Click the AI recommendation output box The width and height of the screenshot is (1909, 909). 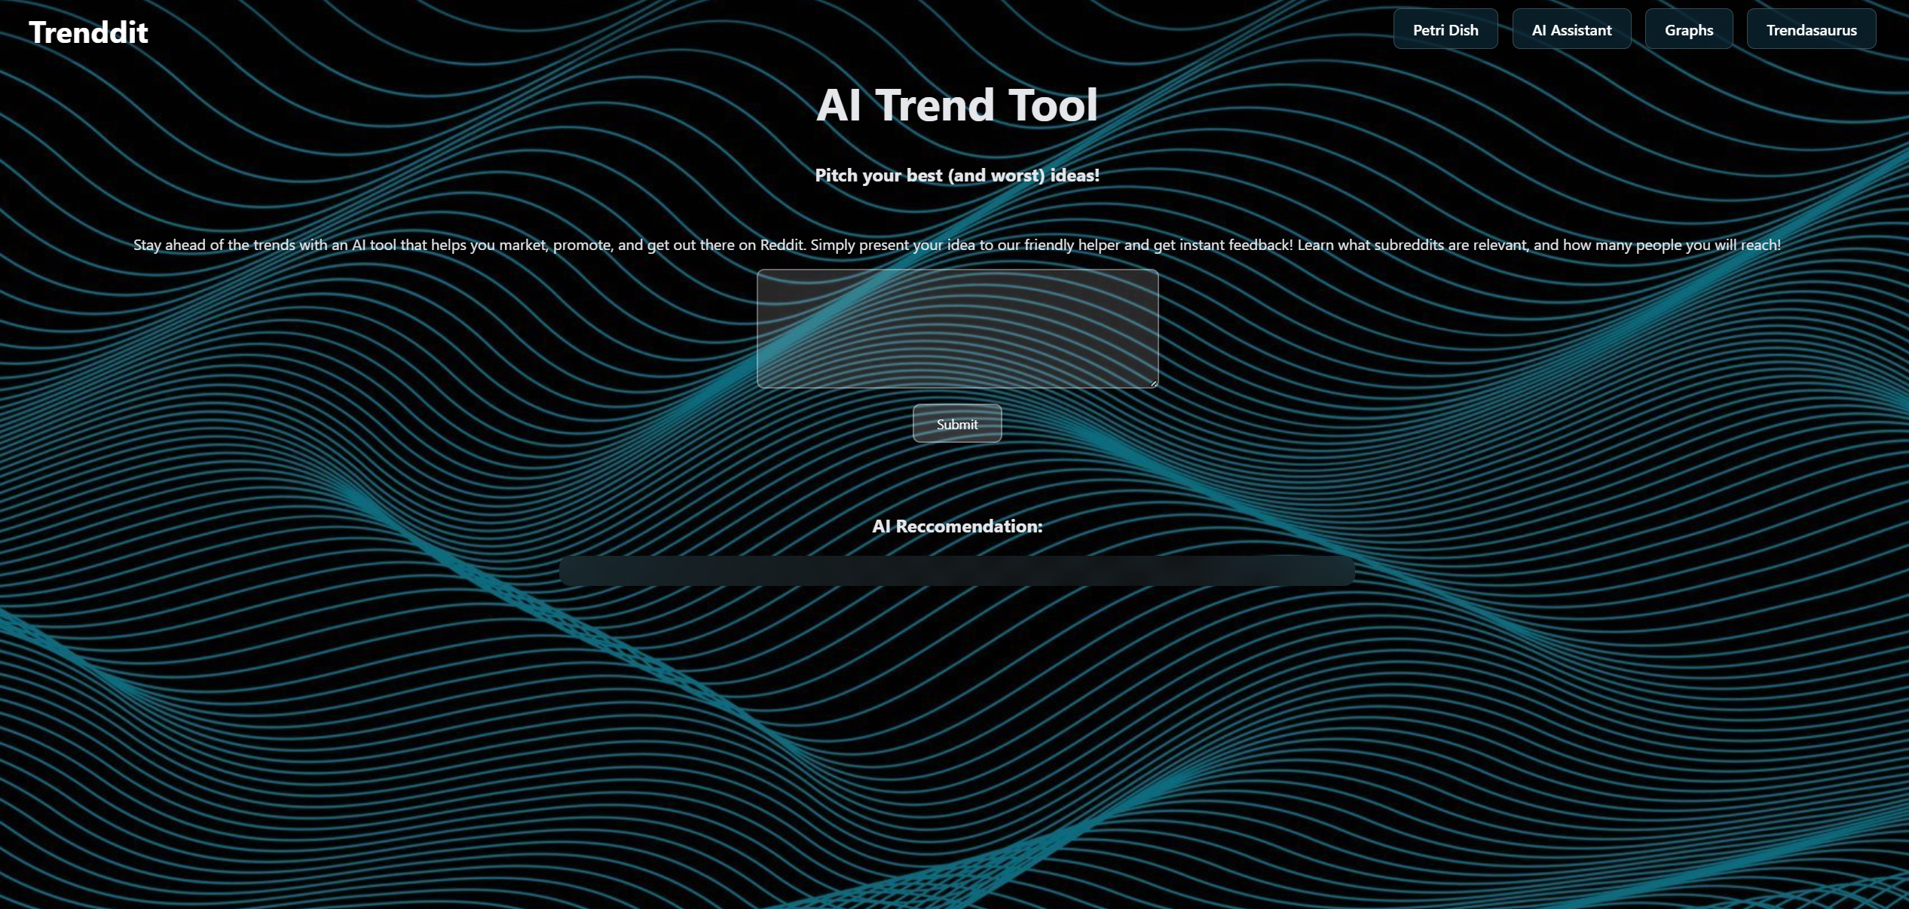point(956,571)
